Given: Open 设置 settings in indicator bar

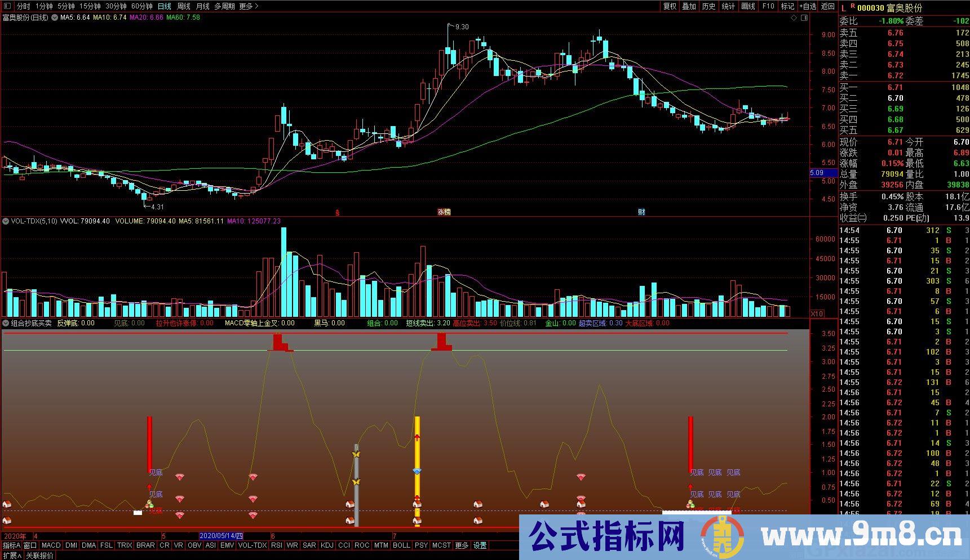Looking at the screenshot, I should click(480, 545).
